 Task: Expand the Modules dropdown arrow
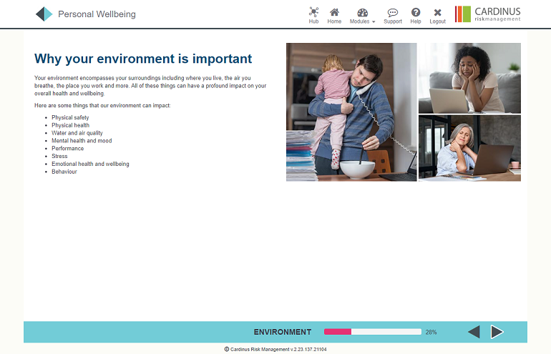pos(374,21)
